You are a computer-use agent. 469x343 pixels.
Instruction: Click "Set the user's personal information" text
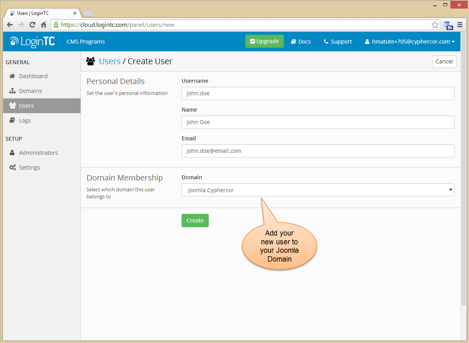pyautogui.click(x=127, y=93)
